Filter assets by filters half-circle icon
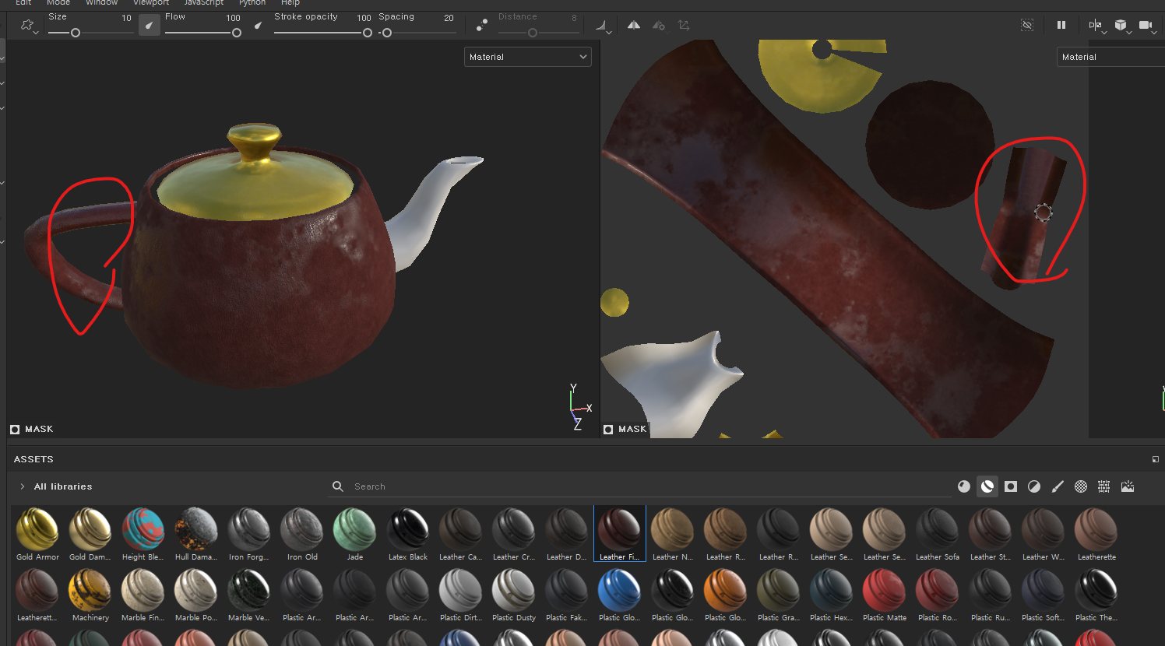1165x646 pixels. 1034,486
